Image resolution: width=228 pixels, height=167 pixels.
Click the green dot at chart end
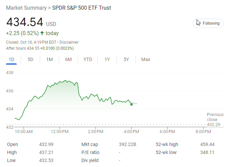132,104
